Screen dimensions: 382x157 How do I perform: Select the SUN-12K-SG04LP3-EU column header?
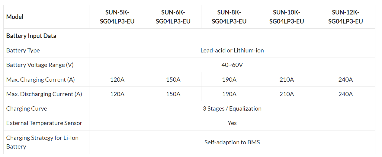point(345,17)
